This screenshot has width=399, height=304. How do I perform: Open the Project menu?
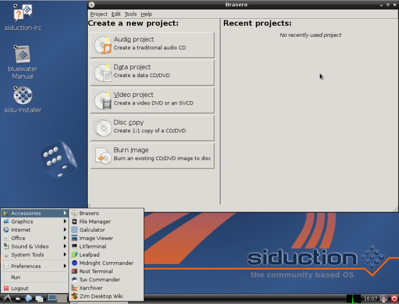(x=99, y=14)
